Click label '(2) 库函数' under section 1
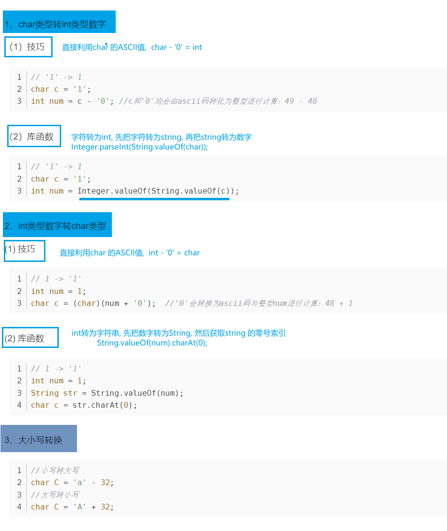The height and width of the screenshot is (531, 447). click(x=34, y=136)
